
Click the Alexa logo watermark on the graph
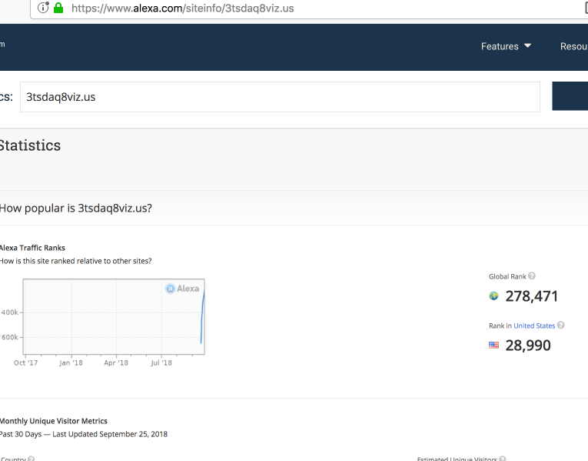pyautogui.click(x=183, y=289)
